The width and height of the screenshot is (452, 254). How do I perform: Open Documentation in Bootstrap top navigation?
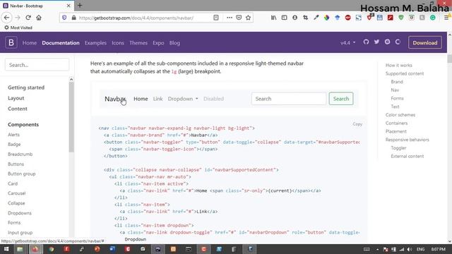tap(61, 43)
